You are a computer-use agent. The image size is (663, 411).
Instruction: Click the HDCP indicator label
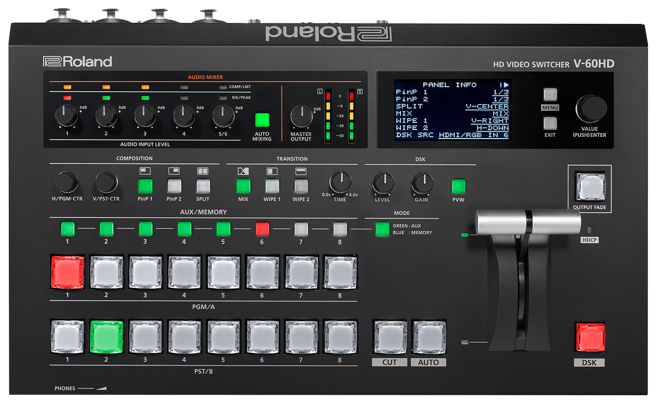coord(590,240)
